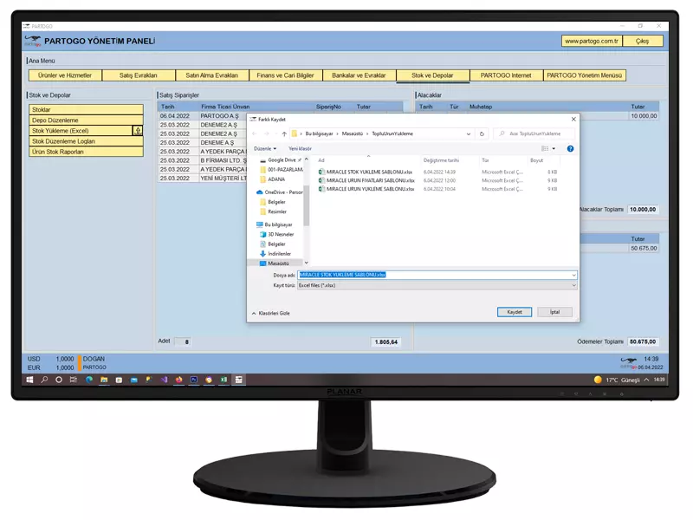Image resolution: width=693 pixels, height=520 pixels.
Task: Click the www.partogo.com.tr button
Action: click(592, 41)
